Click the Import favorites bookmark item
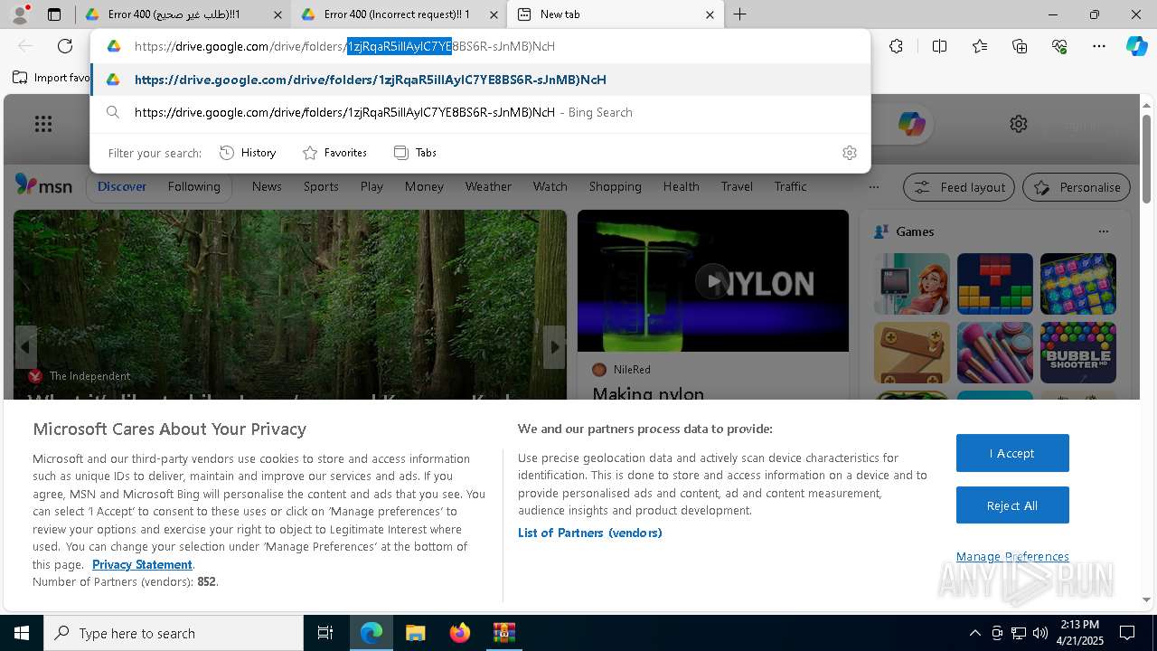This screenshot has width=1157, height=651. point(52,78)
